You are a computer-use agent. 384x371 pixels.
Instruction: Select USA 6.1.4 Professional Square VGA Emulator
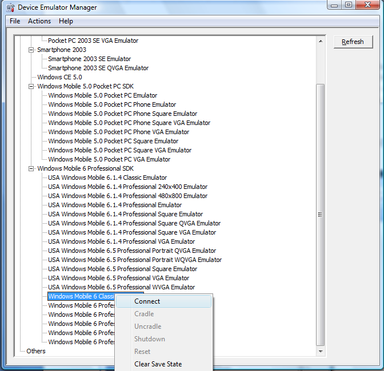pyautogui.click(x=132, y=232)
